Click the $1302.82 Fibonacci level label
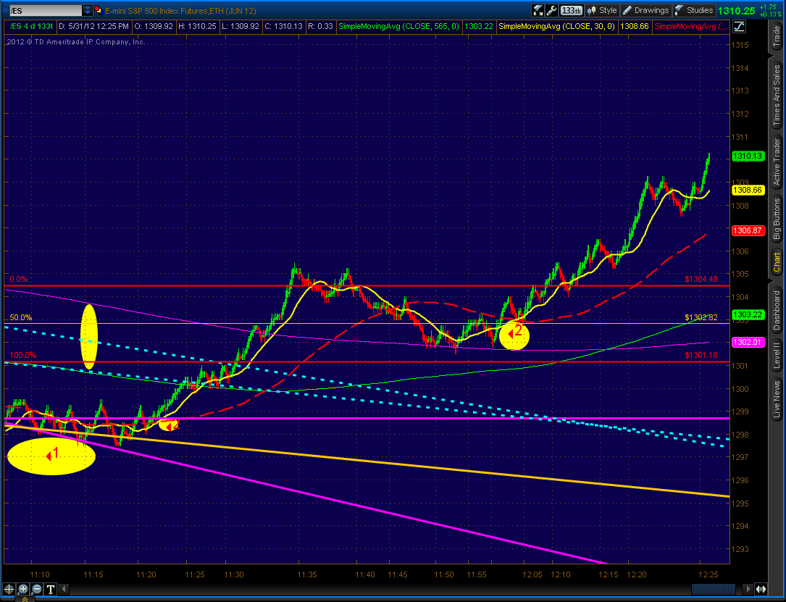 point(701,317)
